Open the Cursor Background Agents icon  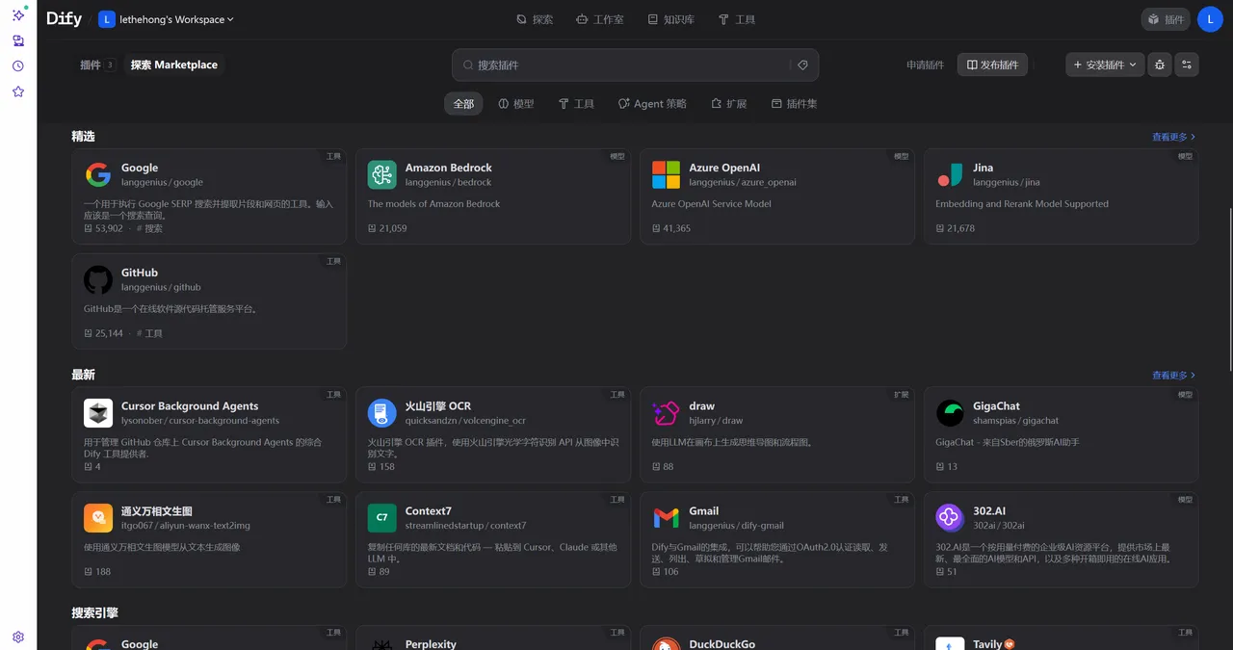[98, 412]
